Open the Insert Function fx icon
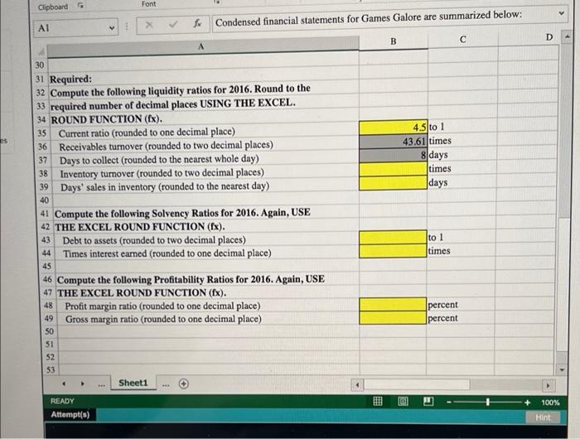Image resolution: width=580 pixels, height=439 pixels. click(x=197, y=24)
